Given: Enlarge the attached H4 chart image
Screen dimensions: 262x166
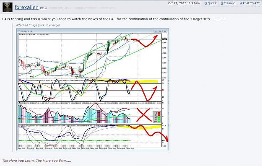Looking at the screenshot, I should click(x=93, y=90).
